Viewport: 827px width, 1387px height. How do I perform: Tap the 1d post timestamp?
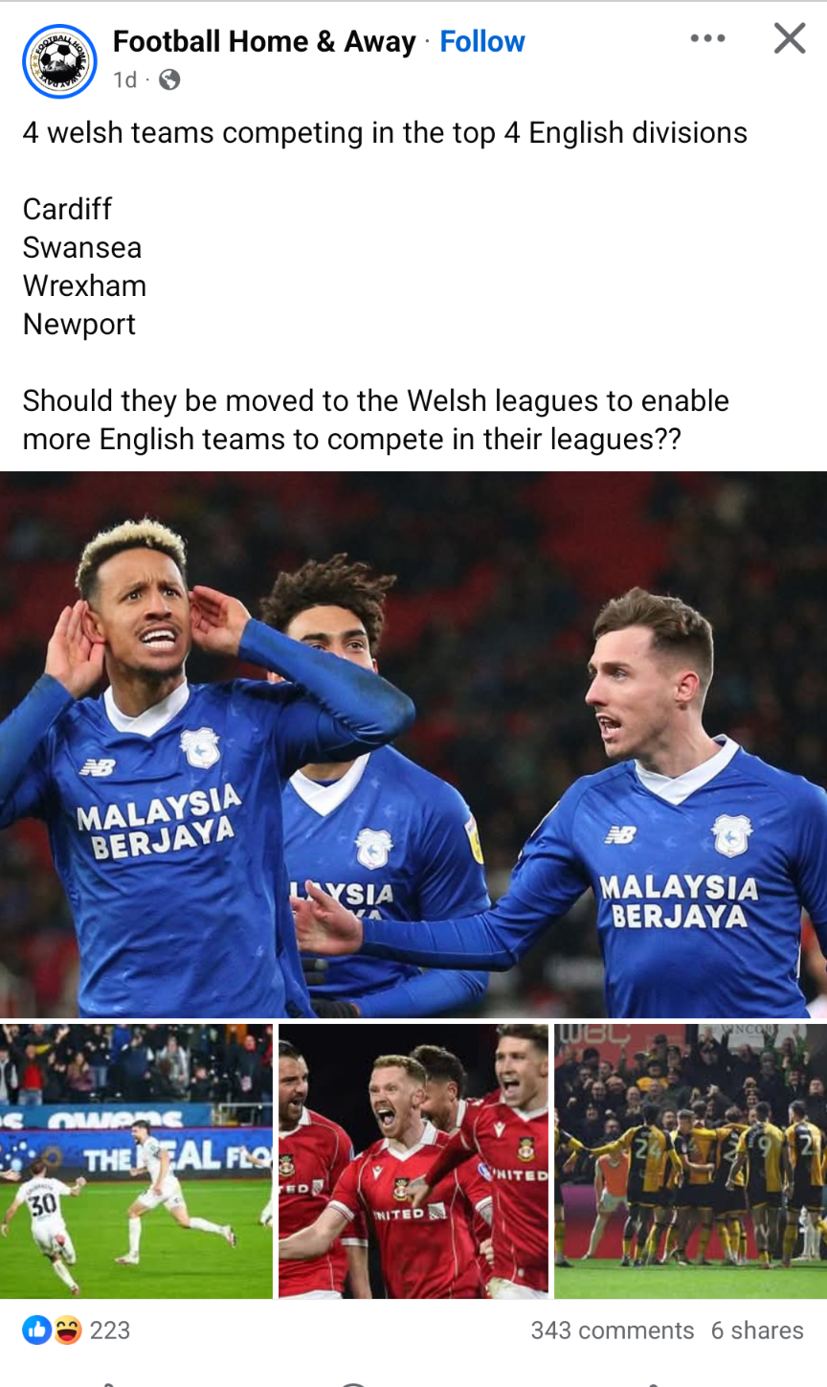point(125,80)
